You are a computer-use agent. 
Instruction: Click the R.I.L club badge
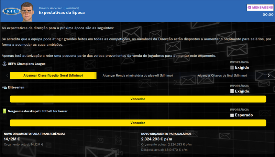pos(12,11)
